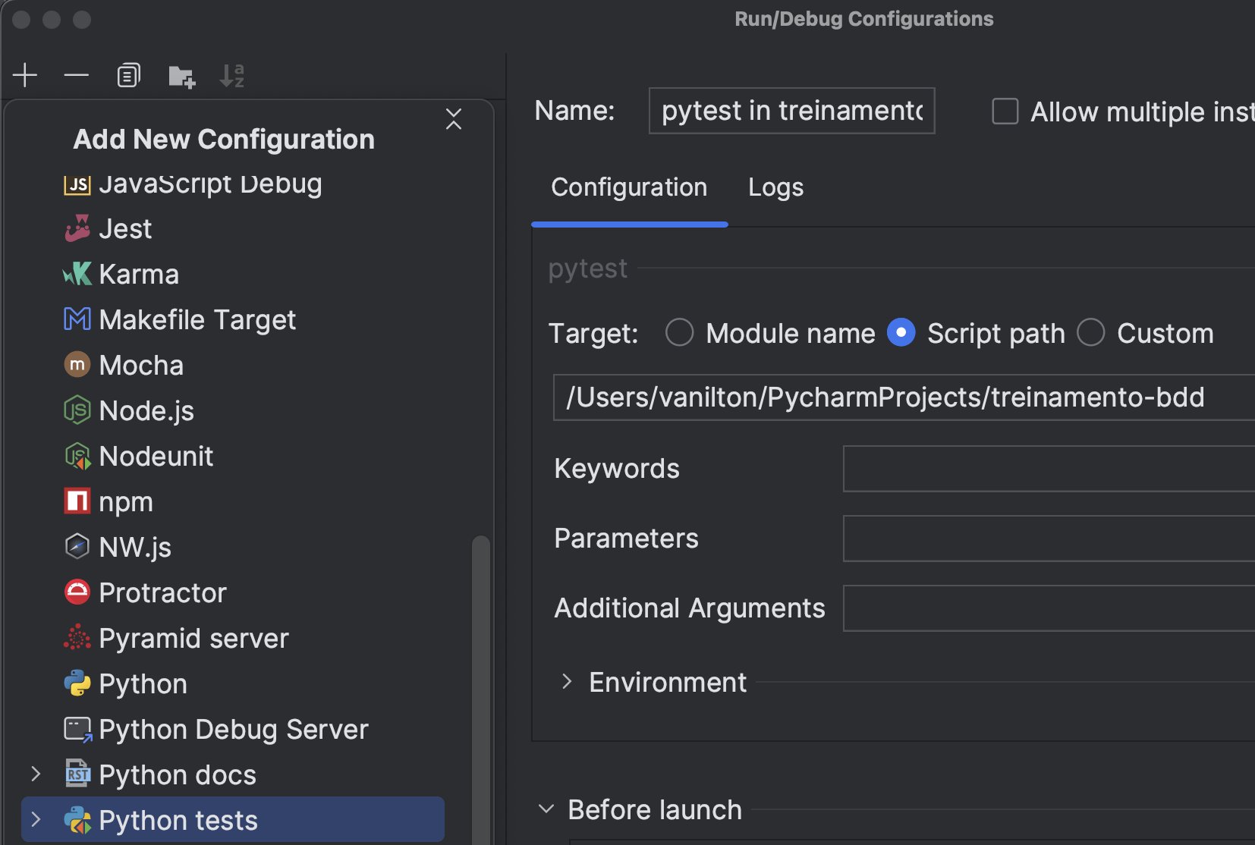Expand the Python docs node
Screen dimensions: 1255x845
36,774
